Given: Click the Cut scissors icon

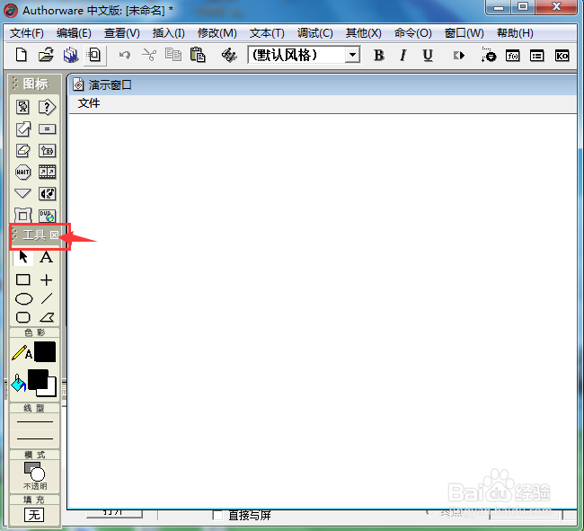Looking at the screenshot, I should pyautogui.click(x=149, y=55).
